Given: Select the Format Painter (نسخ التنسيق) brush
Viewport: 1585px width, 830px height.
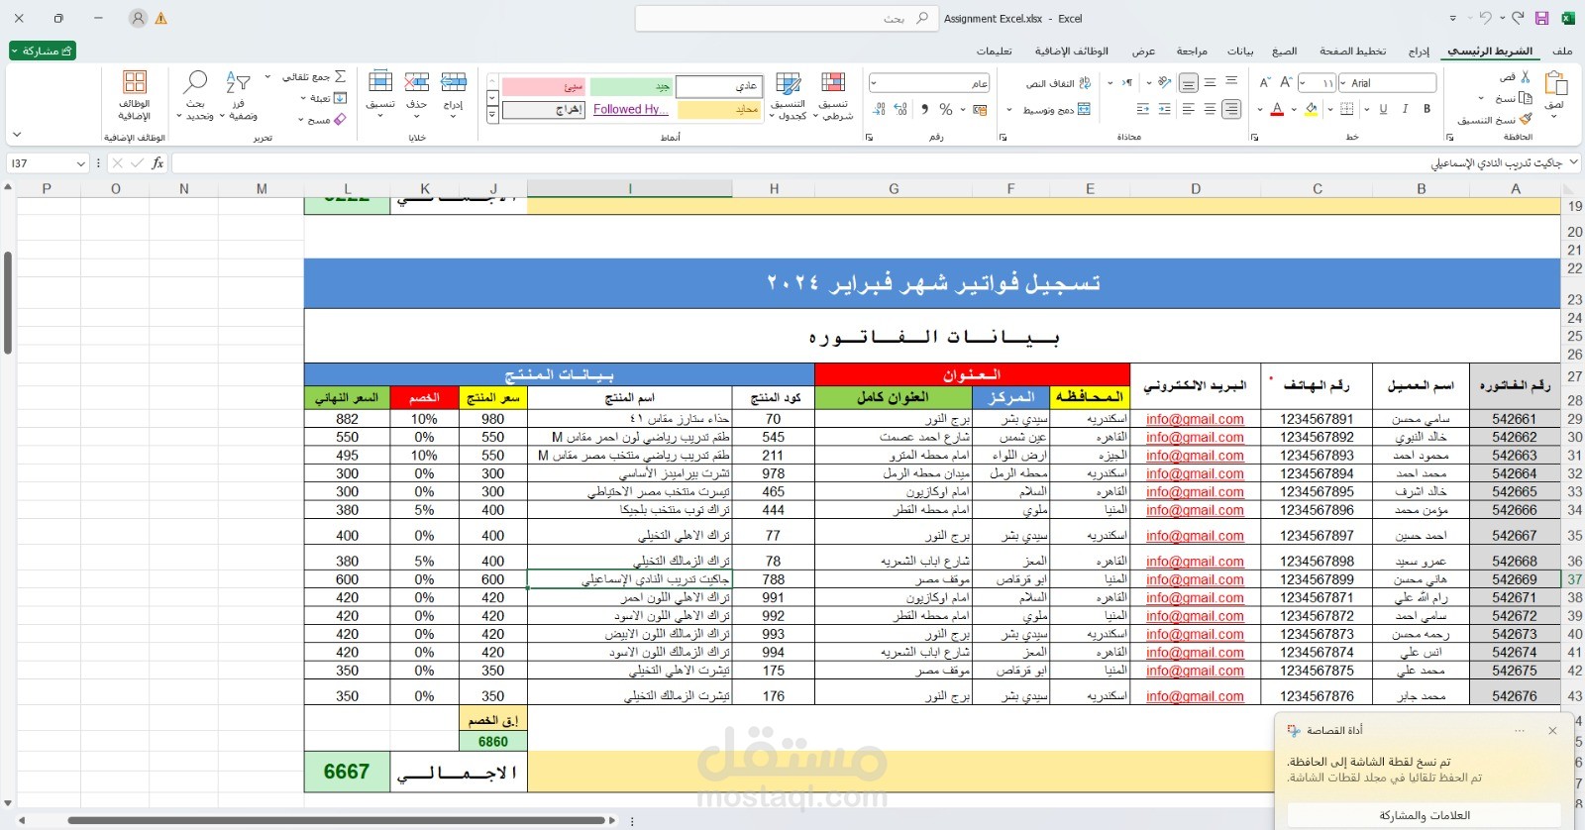Looking at the screenshot, I should tap(1526, 119).
